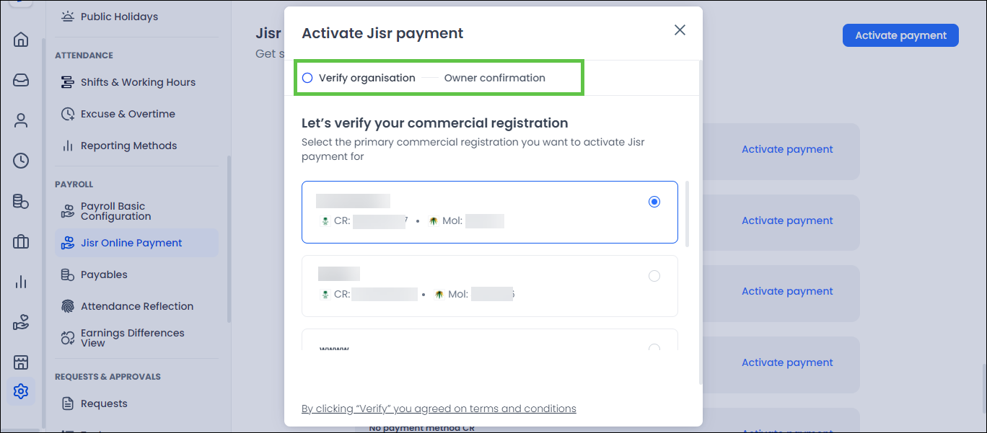Click the home icon in left rail
The width and height of the screenshot is (987, 433).
pyautogui.click(x=21, y=40)
